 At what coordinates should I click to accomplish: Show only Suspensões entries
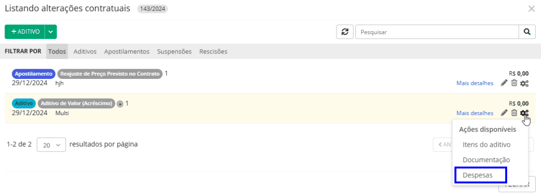[175, 52]
